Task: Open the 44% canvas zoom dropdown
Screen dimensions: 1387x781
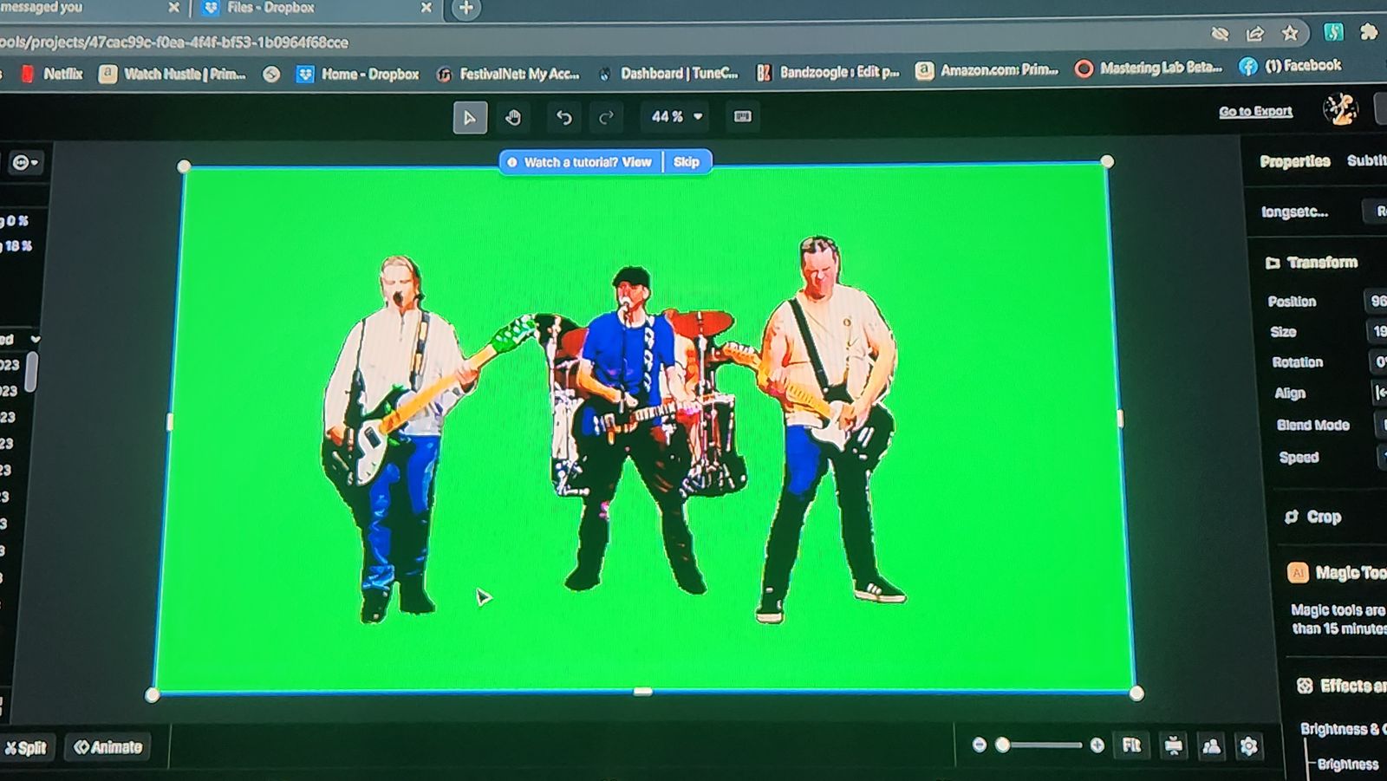Action: (x=676, y=117)
